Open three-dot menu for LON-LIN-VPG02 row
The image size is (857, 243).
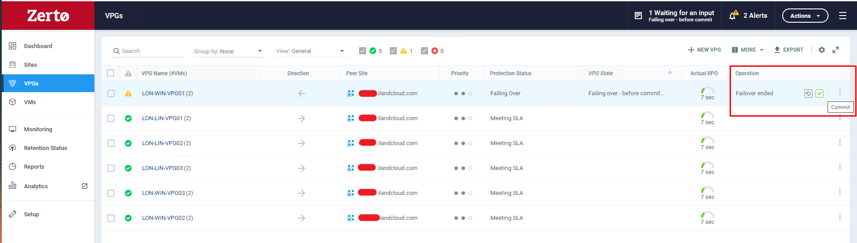coord(840,142)
